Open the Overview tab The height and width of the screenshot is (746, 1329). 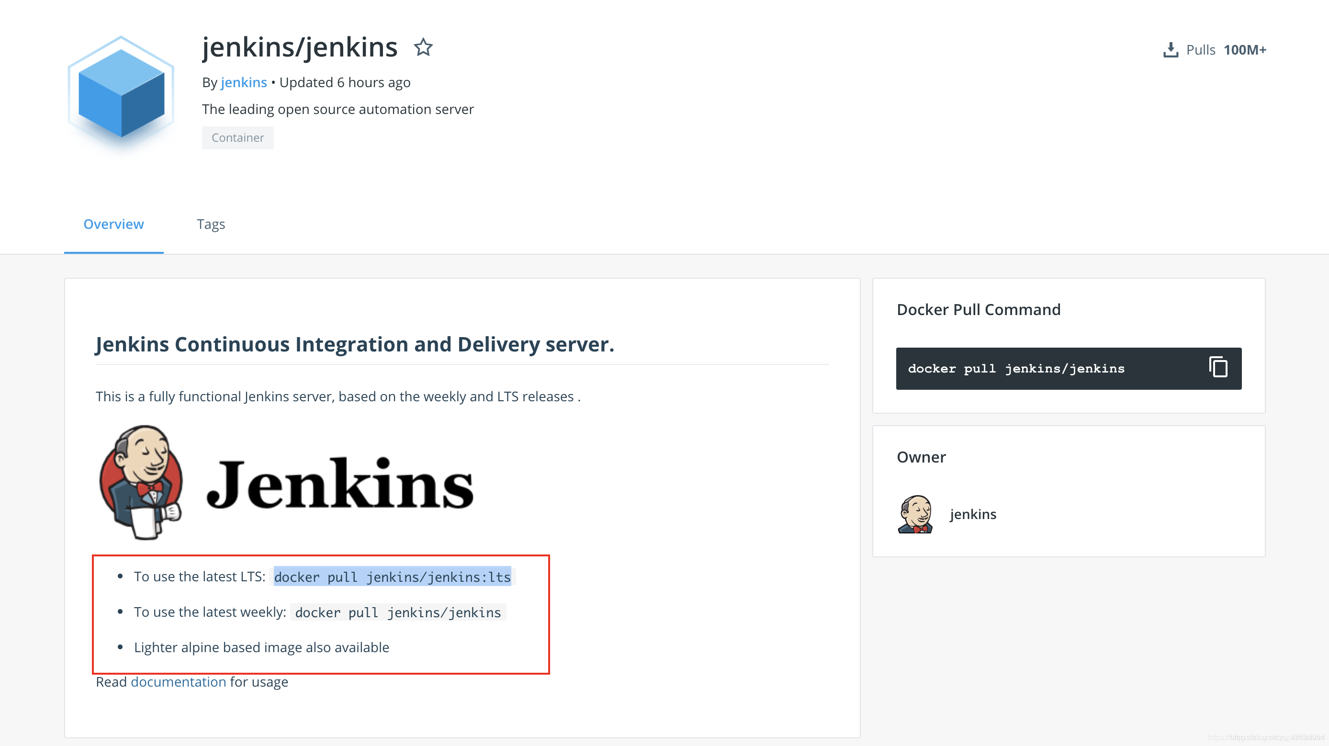coord(113,224)
